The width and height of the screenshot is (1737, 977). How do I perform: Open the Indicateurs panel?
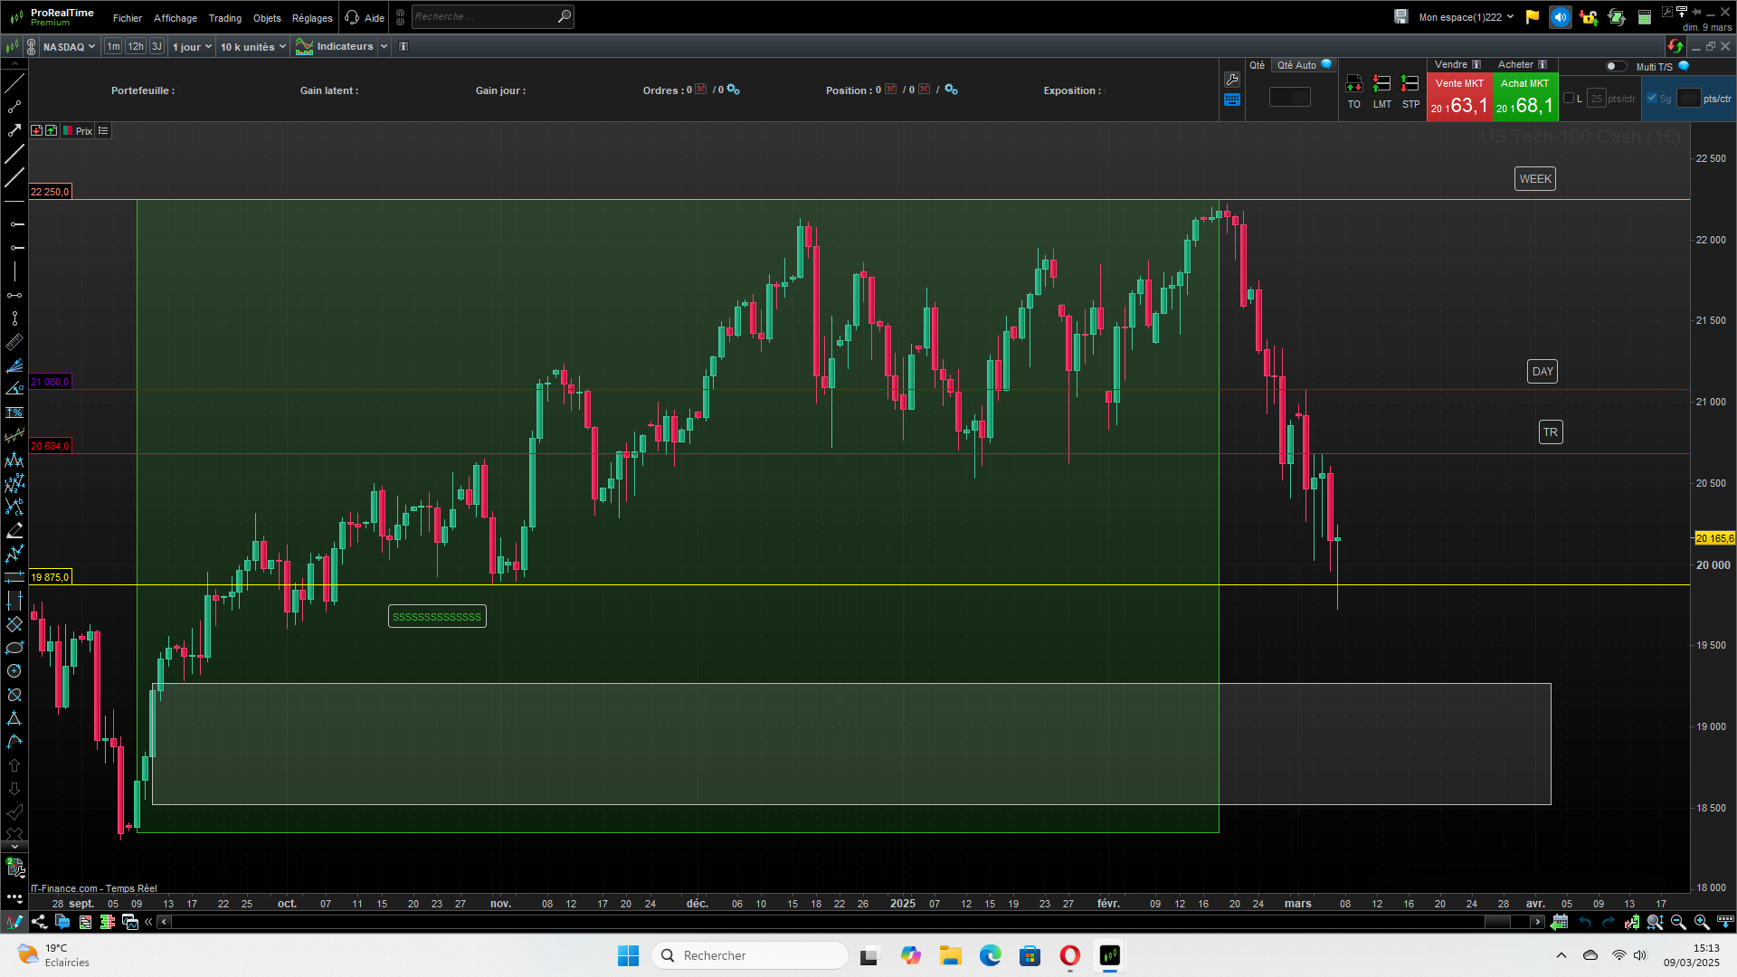[344, 46]
